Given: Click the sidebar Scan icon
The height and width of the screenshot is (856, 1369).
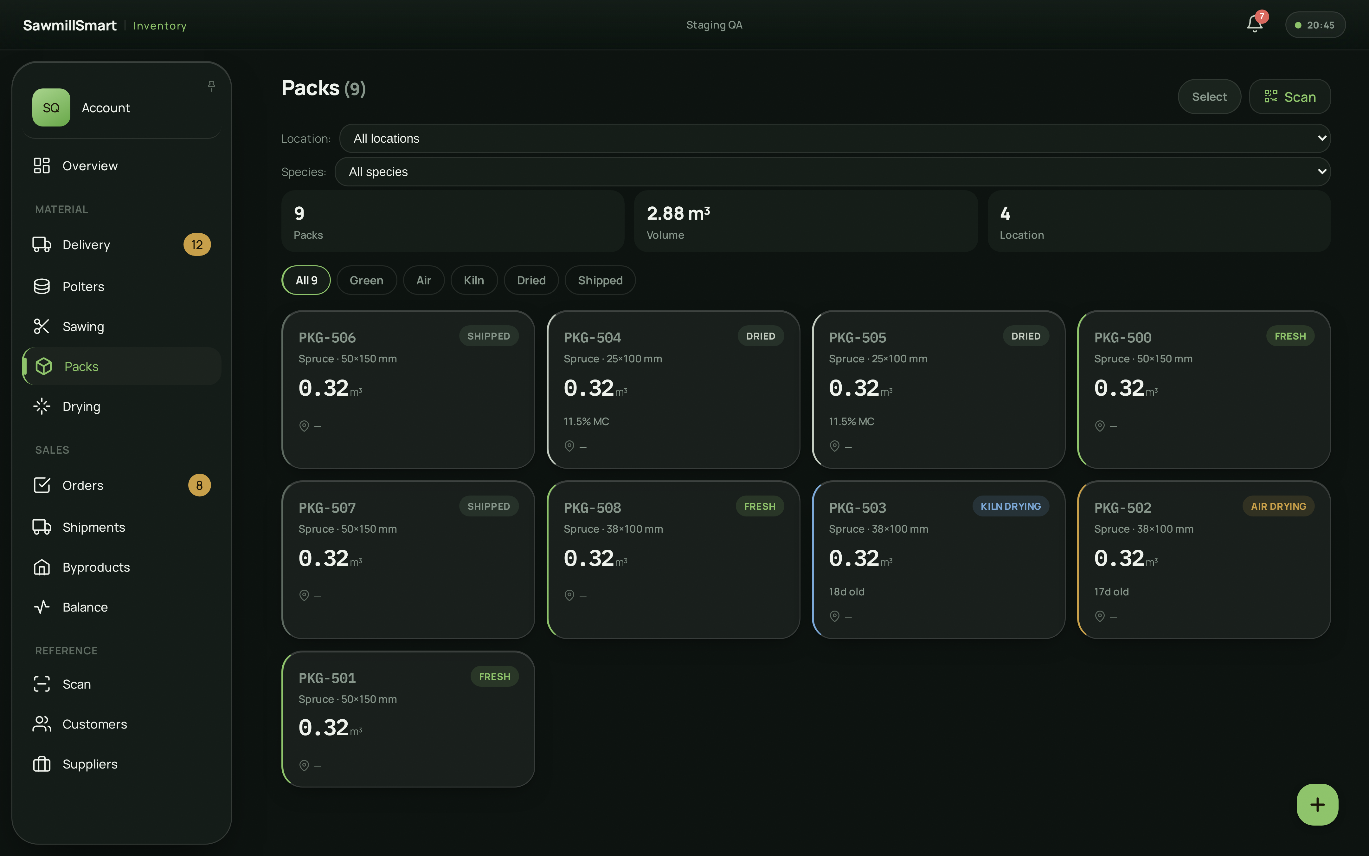Looking at the screenshot, I should (x=42, y=684).
